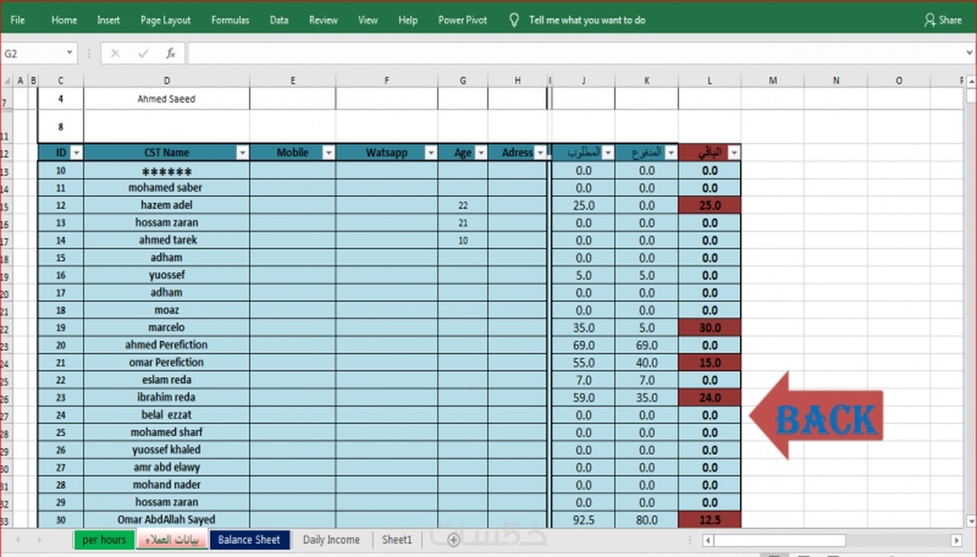Open the Review ribbon tab
This screenshot has width=977, height=557.
[x=323, y=20]
